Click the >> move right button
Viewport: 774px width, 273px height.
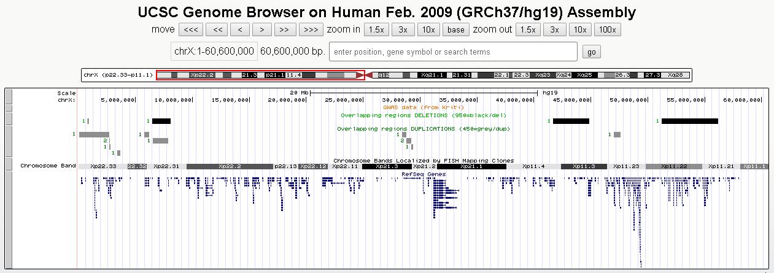[x=282, y=29]
